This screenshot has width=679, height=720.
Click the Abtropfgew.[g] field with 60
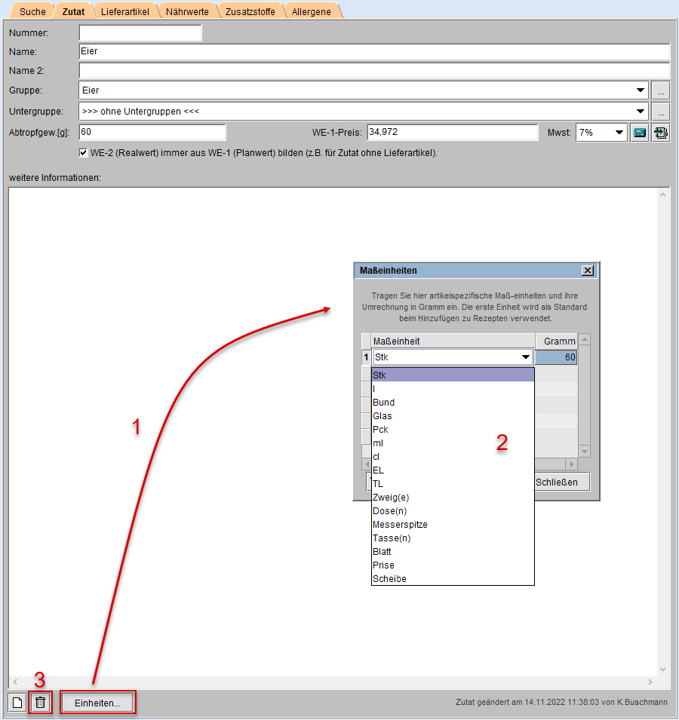click(x=152, y=132)
